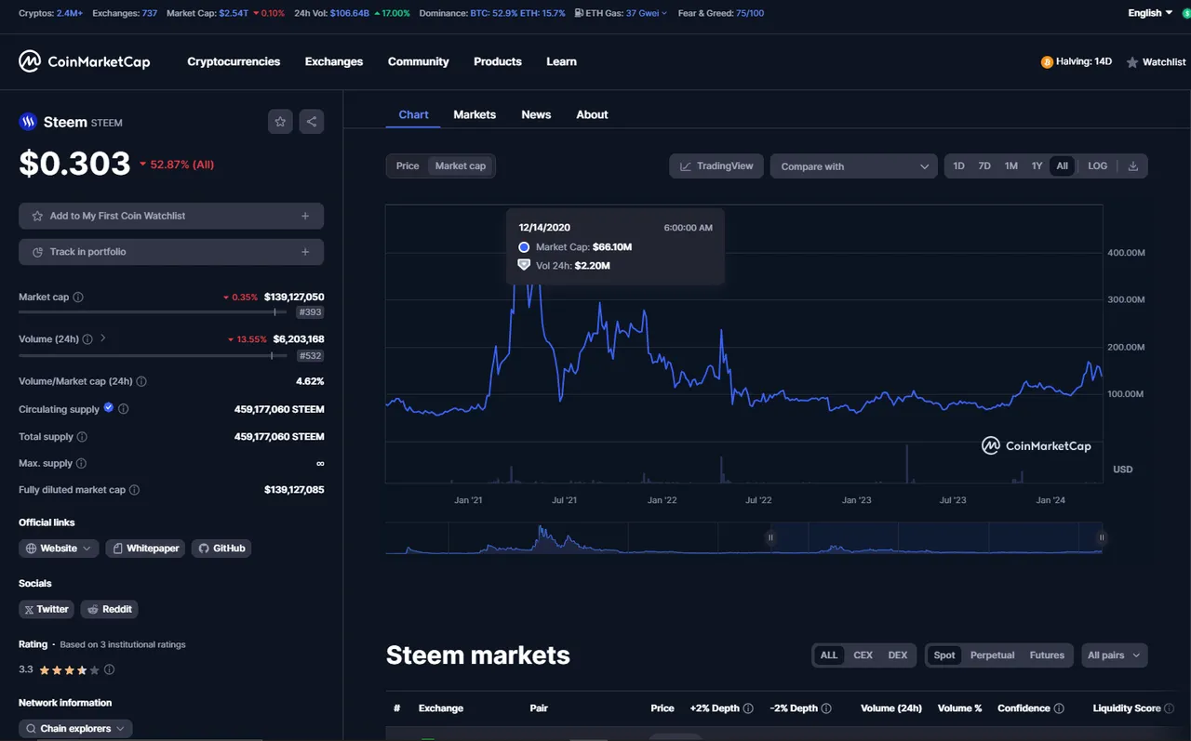Open Steem's Twitter page
The height and width of the screenshot is (741, 1191).
tap(47, 609)
